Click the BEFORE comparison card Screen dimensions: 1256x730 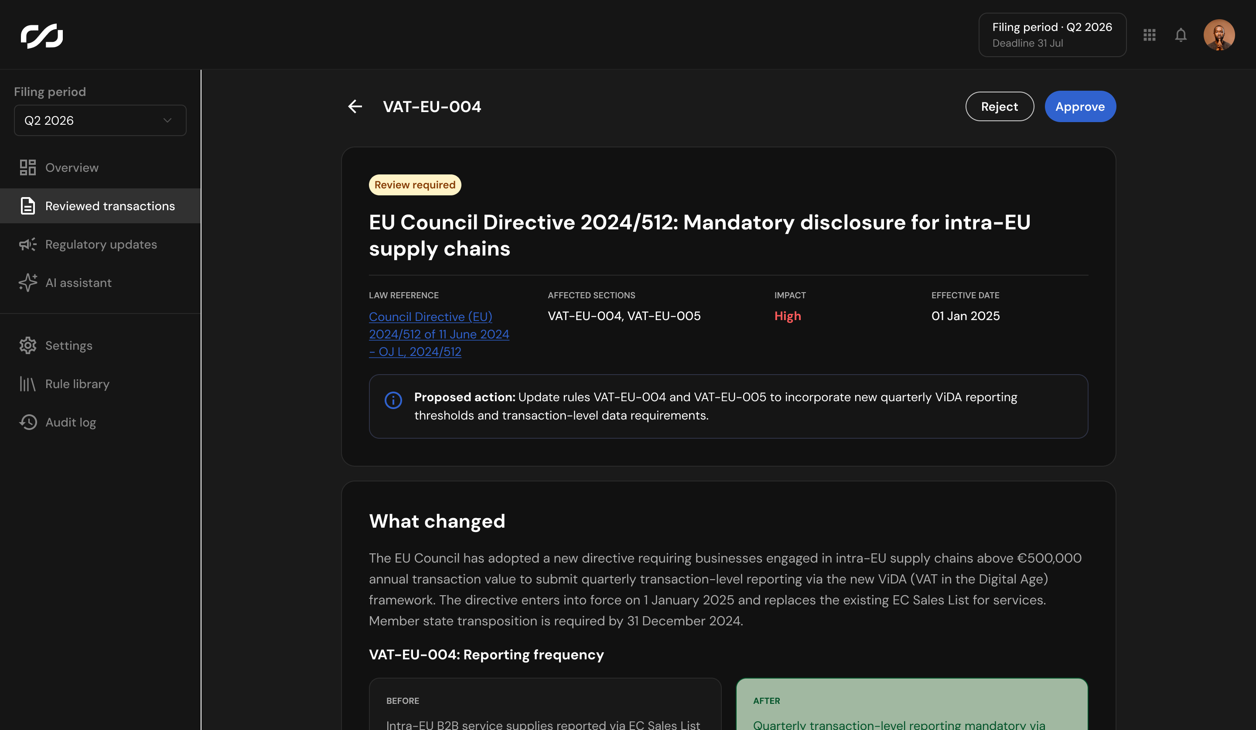tap(545, 703)
